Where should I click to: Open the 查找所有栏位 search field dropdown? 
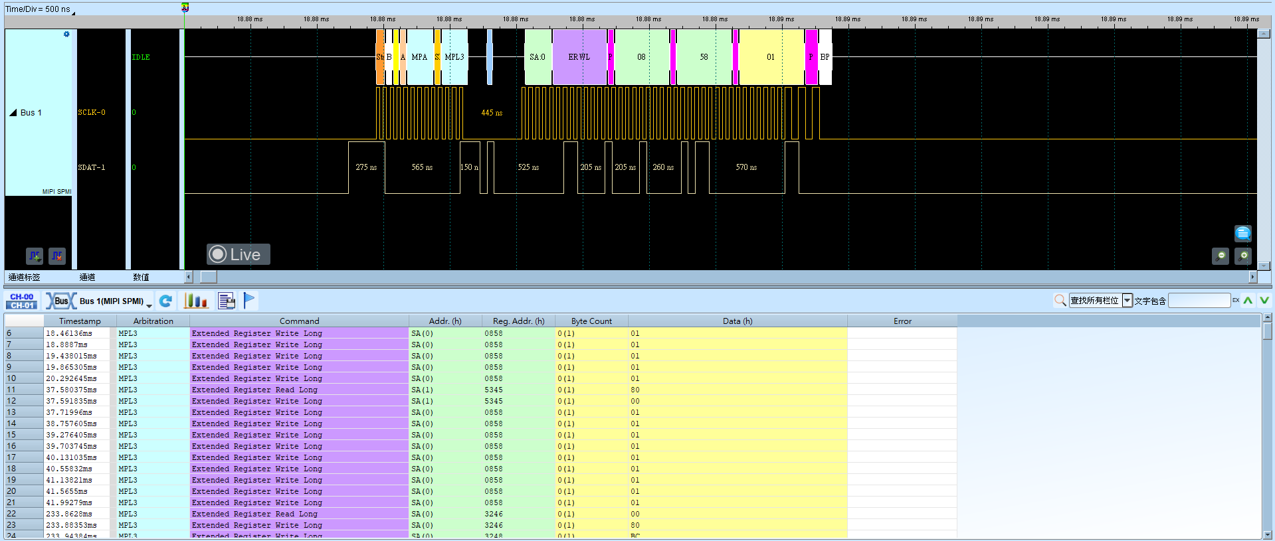click(1128, 301)
